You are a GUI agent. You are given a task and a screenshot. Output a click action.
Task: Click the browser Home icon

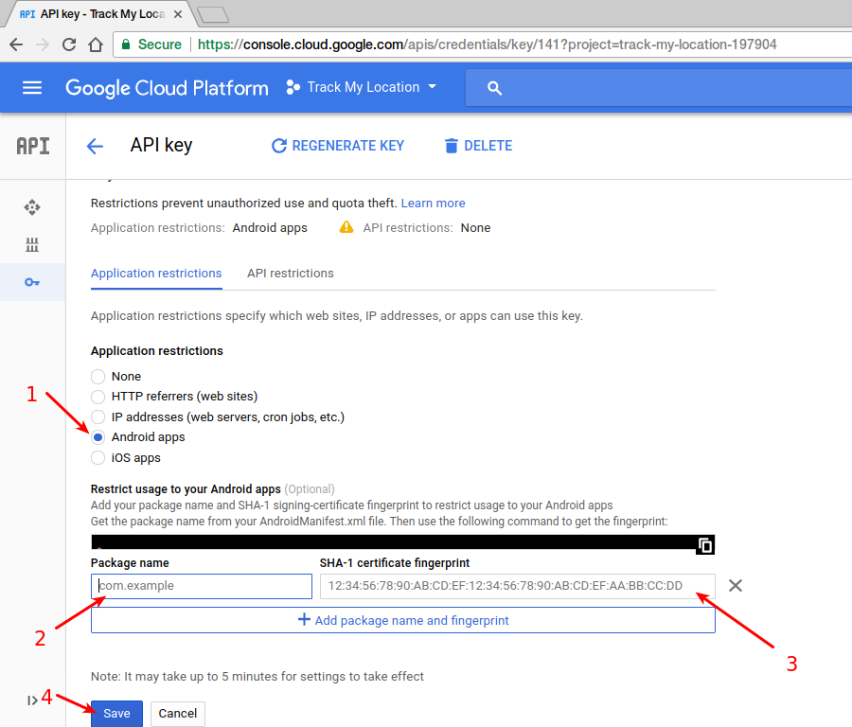point(96,44)
